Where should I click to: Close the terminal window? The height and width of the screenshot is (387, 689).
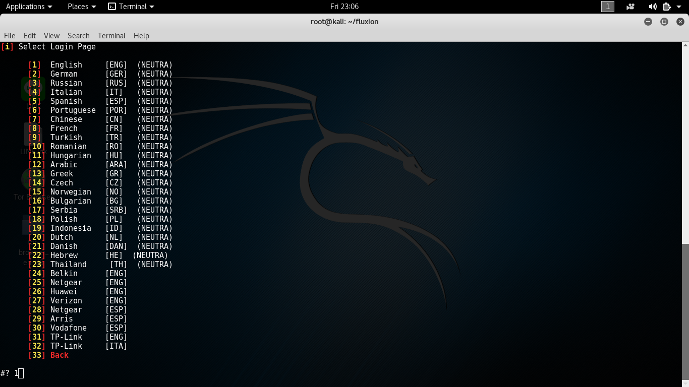tap(680, 22)
